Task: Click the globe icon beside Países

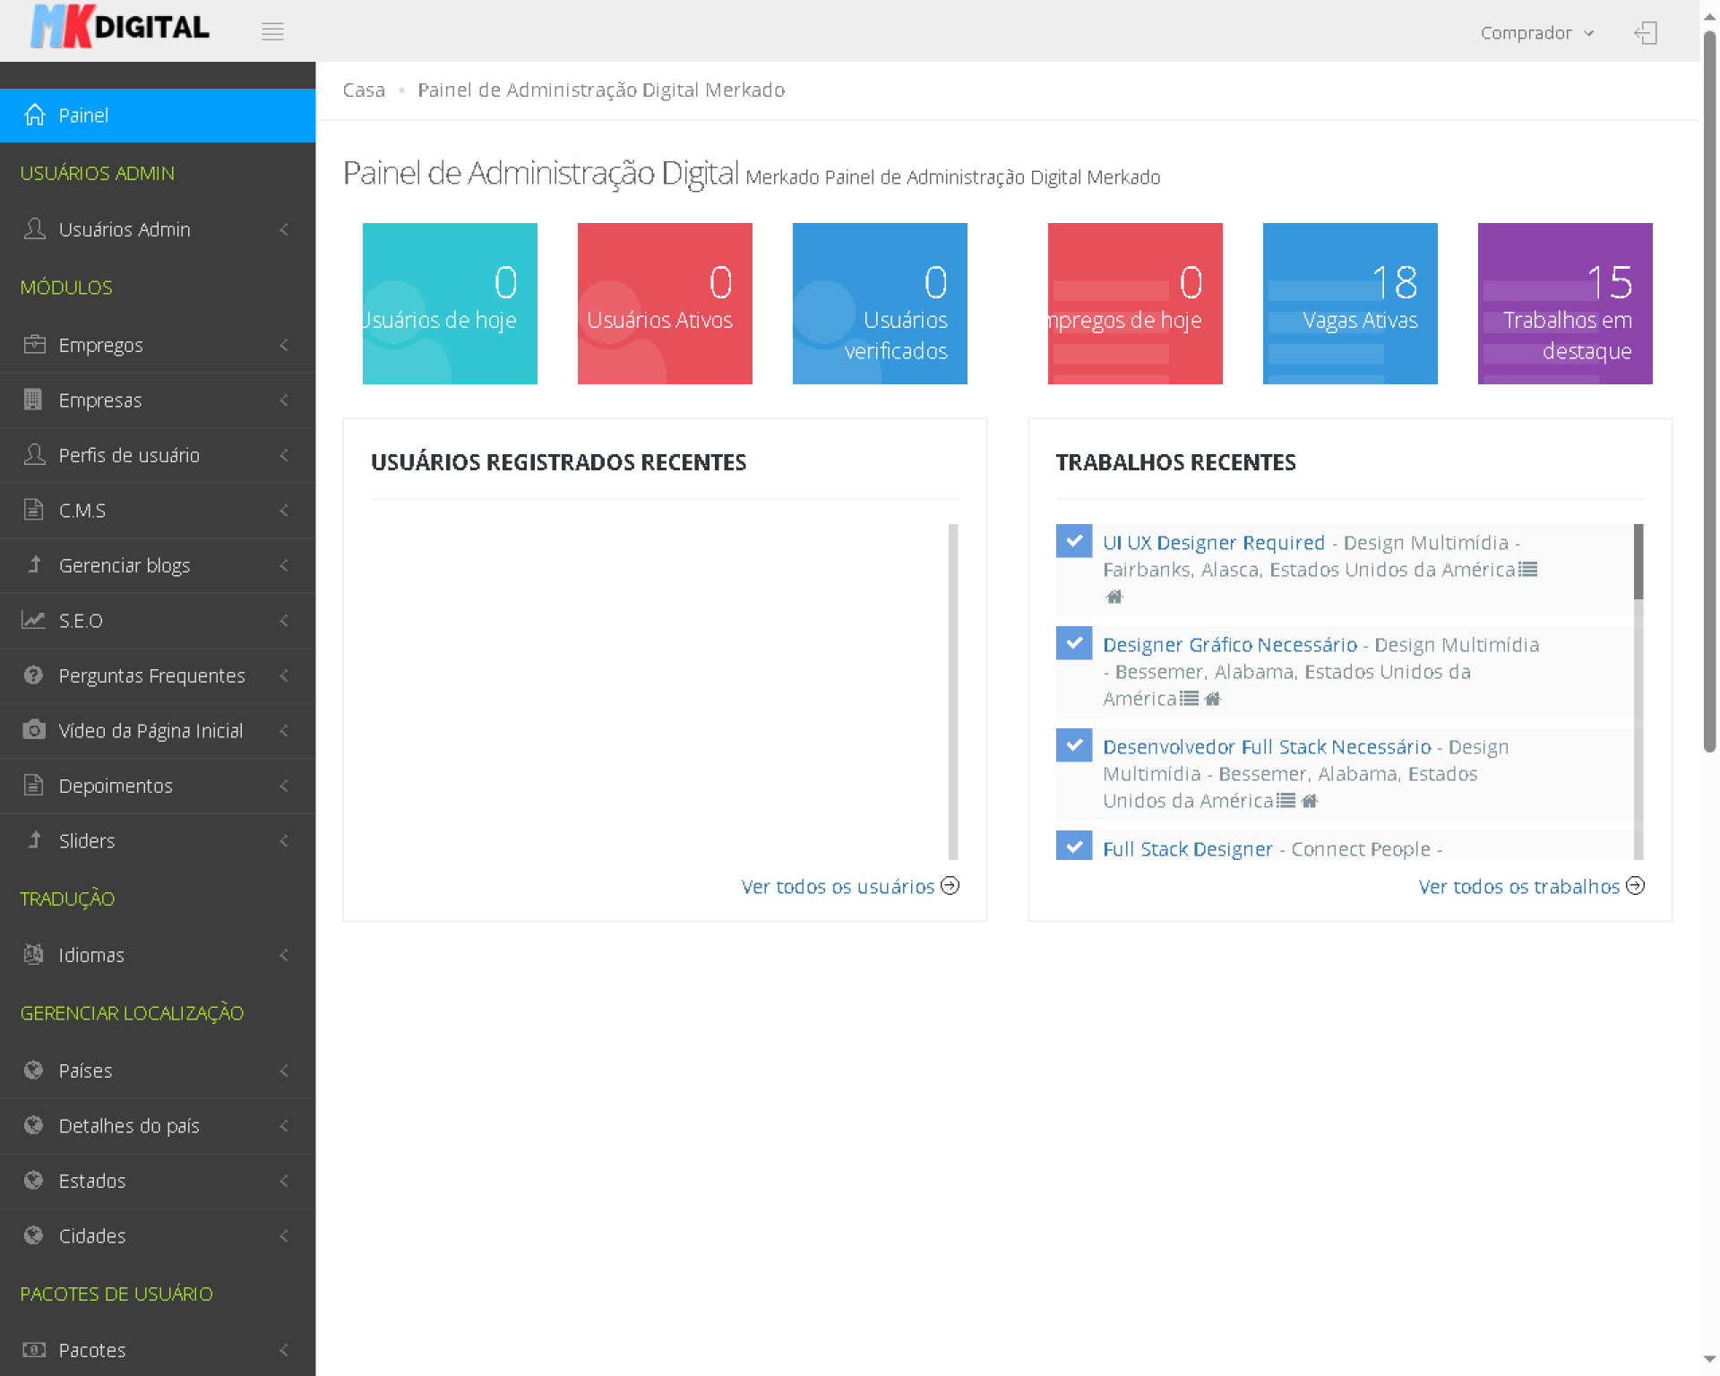Action: tap(34, 1070)
